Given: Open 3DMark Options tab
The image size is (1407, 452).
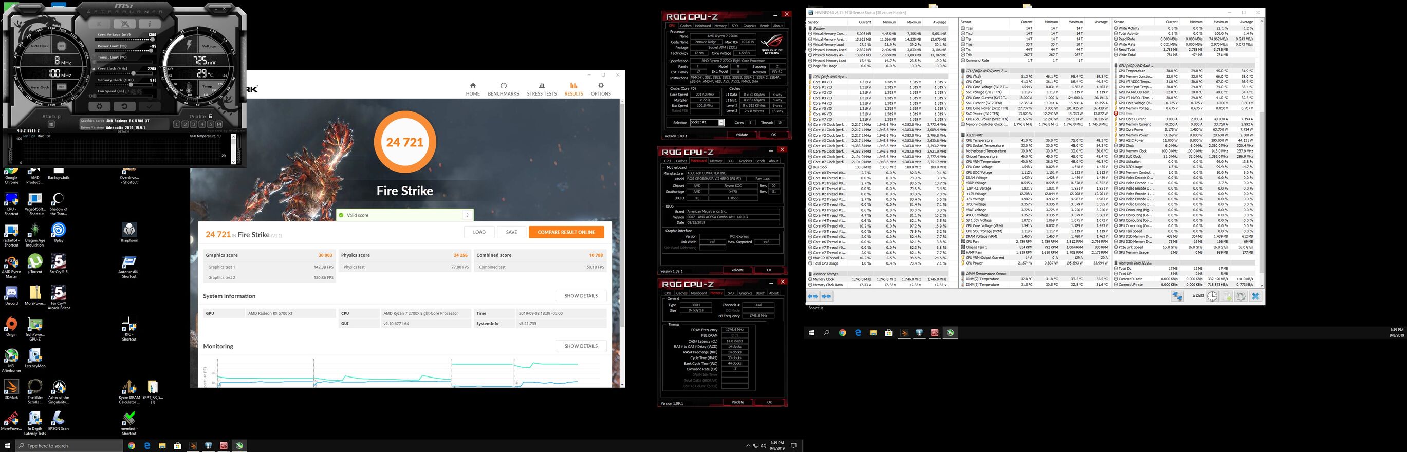Looking at the screenshot, I should [x=601, y=89].
